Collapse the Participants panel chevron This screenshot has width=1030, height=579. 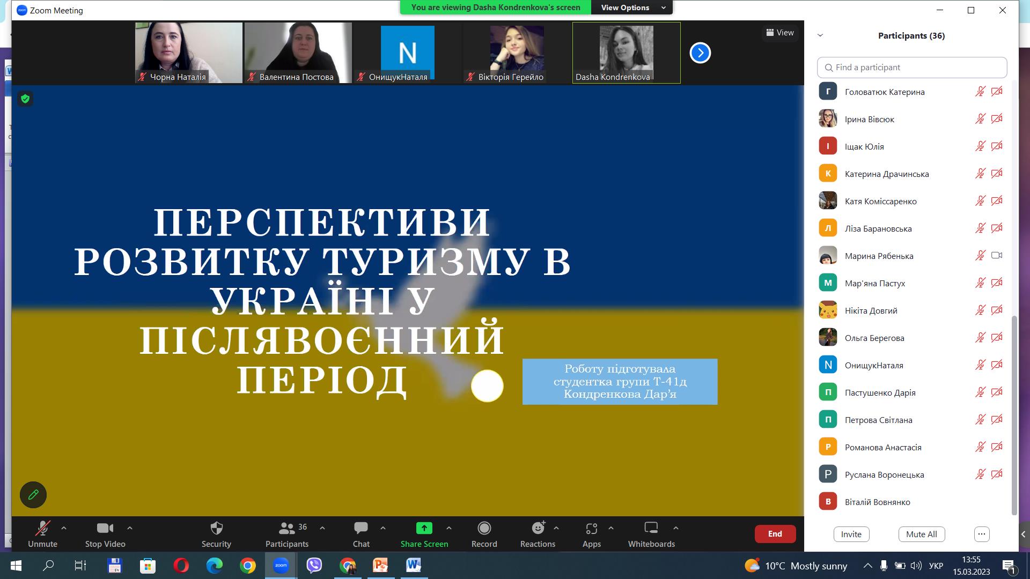[820, 35]
